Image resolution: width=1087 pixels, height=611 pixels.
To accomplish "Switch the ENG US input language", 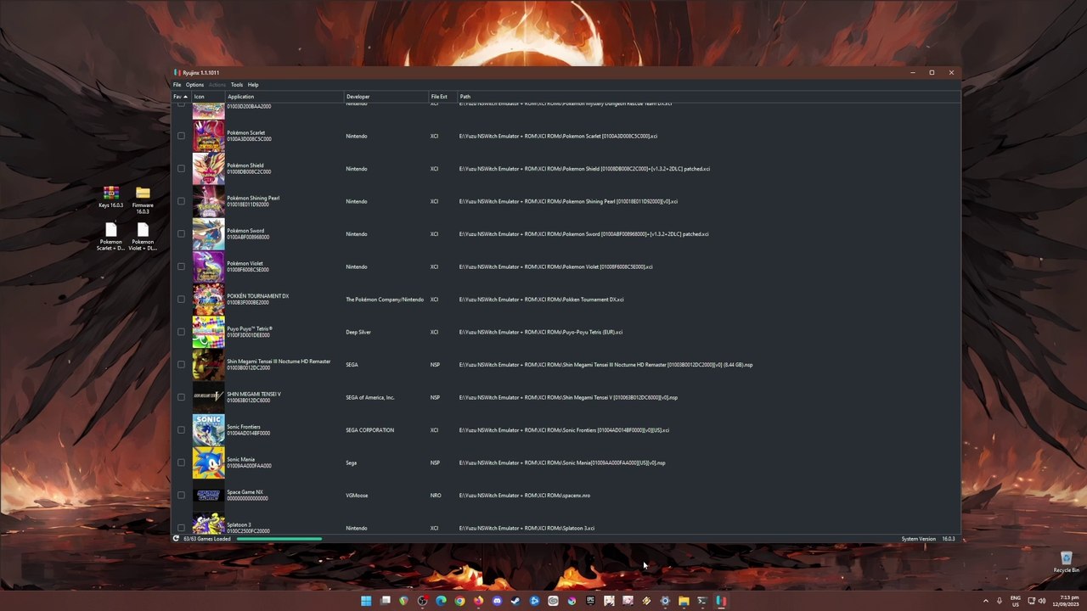I will (x=1016, y=601).
